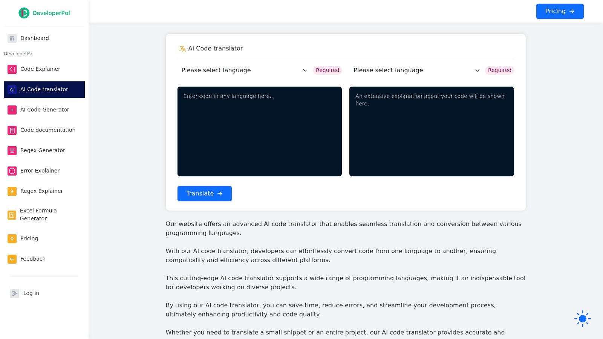Open Regex Generator in the sidebar
Viewport: 603px width, 339px height.
tap(44, 150)
